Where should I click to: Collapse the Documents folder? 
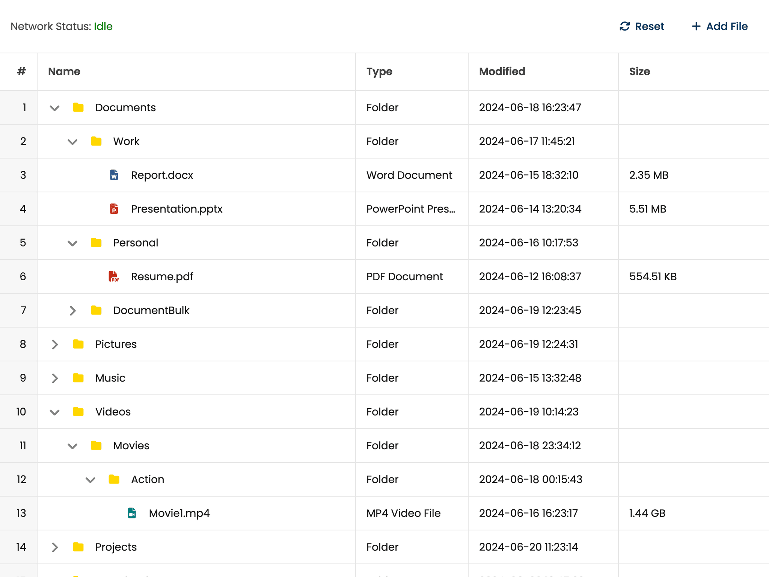(x=55, y=108)
